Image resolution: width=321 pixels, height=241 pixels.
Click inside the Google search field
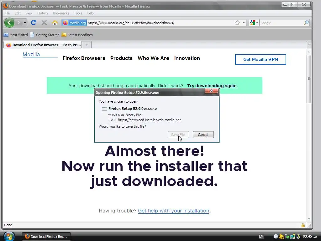282,23
